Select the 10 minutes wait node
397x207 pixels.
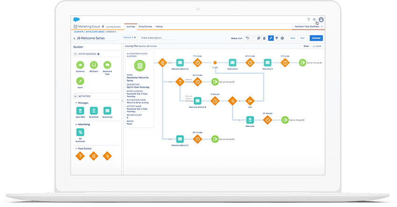click(x=250, y=63)
